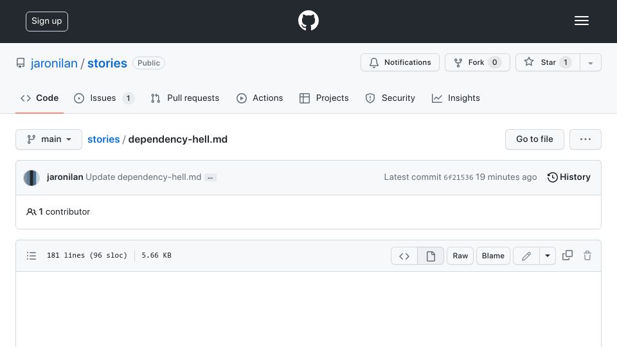This screenshot has height=347, width=617.
Task: Expand the commit message ellipsis
Action: click(x=210, y=178)
